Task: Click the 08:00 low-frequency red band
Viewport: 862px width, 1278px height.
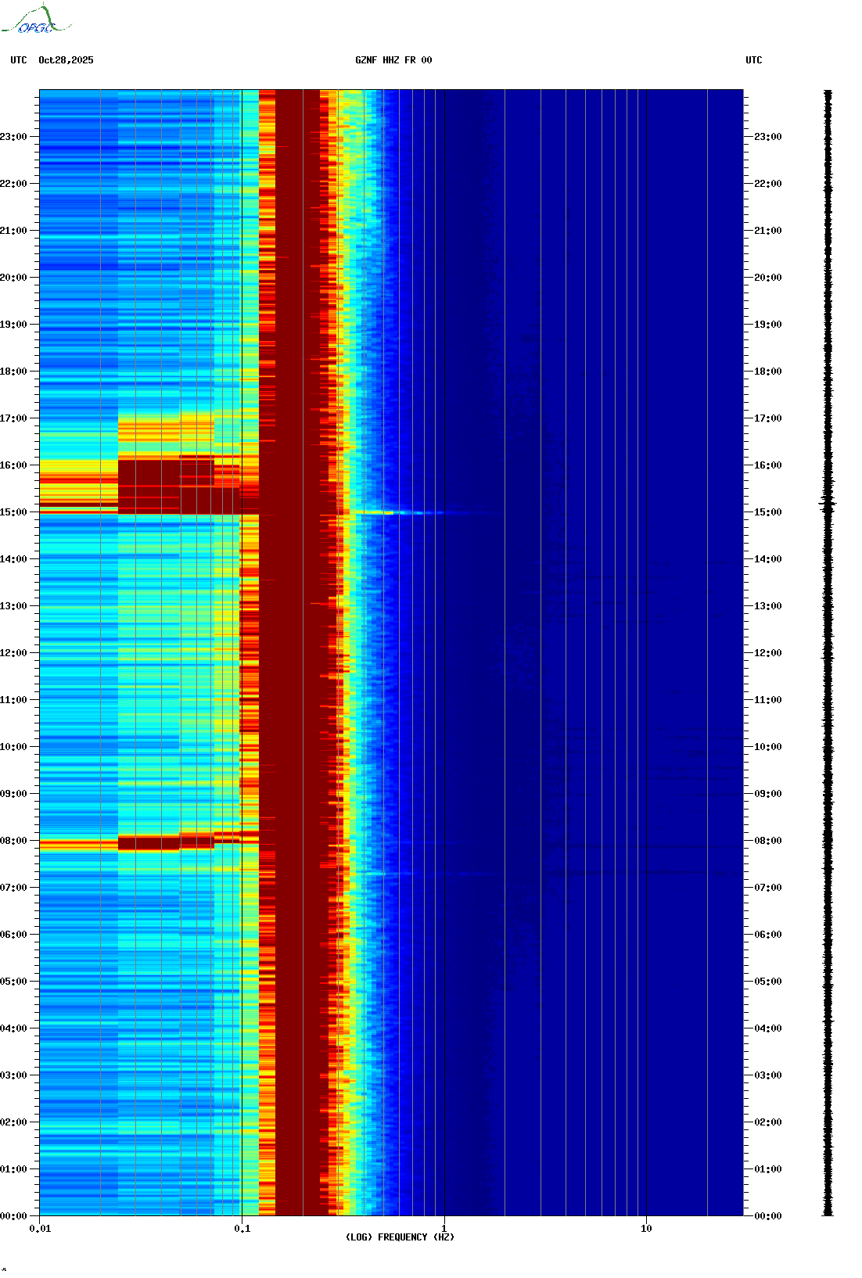Action: click(149, 842)
